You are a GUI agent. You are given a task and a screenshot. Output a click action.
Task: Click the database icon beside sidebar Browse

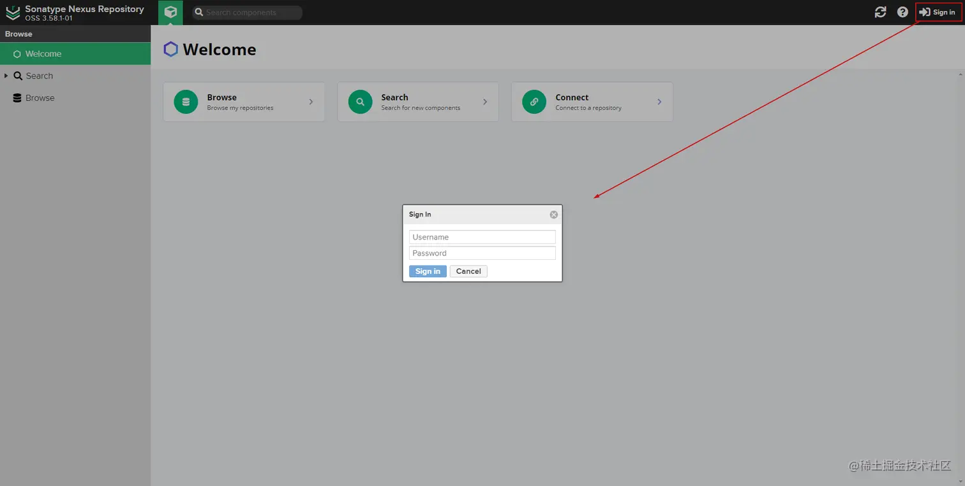coord(17,98)
